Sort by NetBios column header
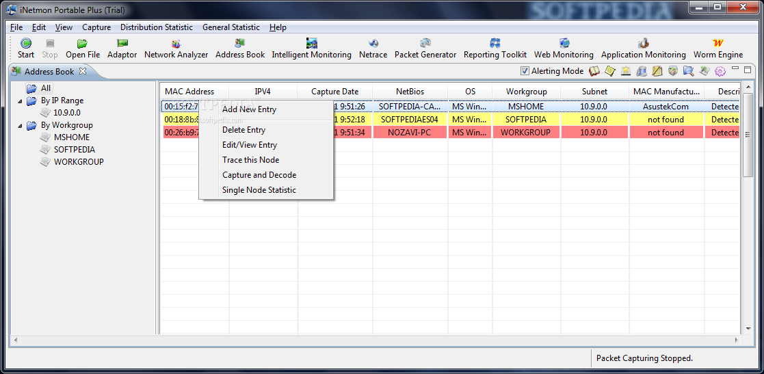Image resolution: width=764 pixels, height=374 pixels. click(x=410, y=92)
